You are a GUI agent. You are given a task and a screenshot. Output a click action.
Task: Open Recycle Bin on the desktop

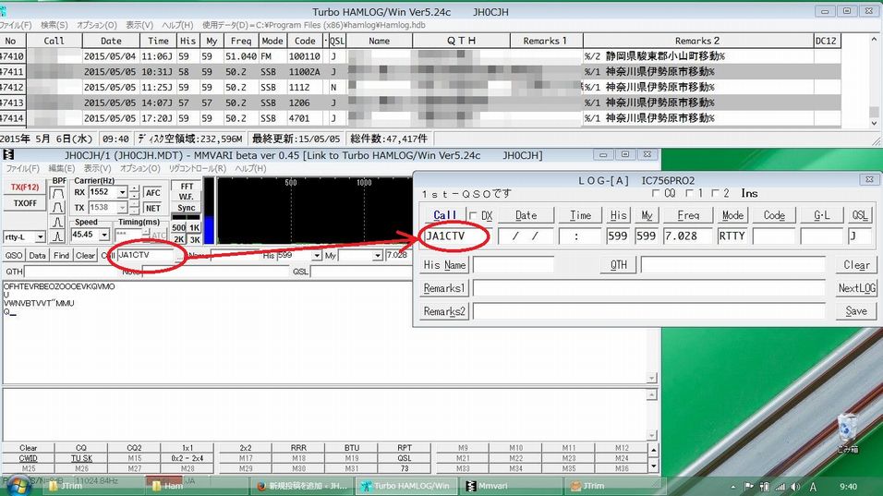click(x=847, y=433)
